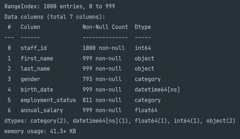Viewport: 240px width, 139px height.
Task: Click the 'memory usage: 41.3+ KB' line
Action: (40, 131)
